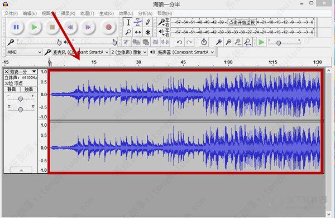The width and height of the screenshot is (335, 218).
Task: Toggle the 独奏 solo button on track
Action: coord(28,89)
